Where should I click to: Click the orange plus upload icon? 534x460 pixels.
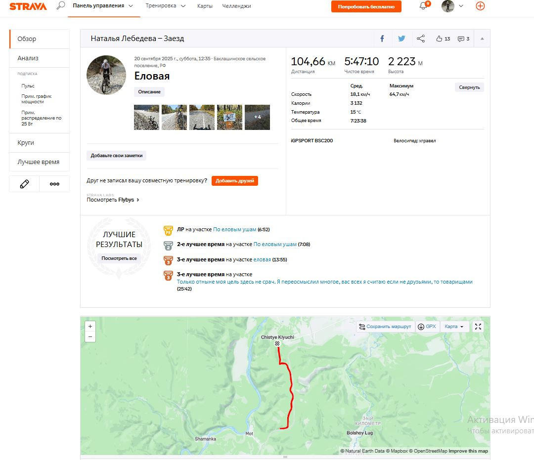480,6
